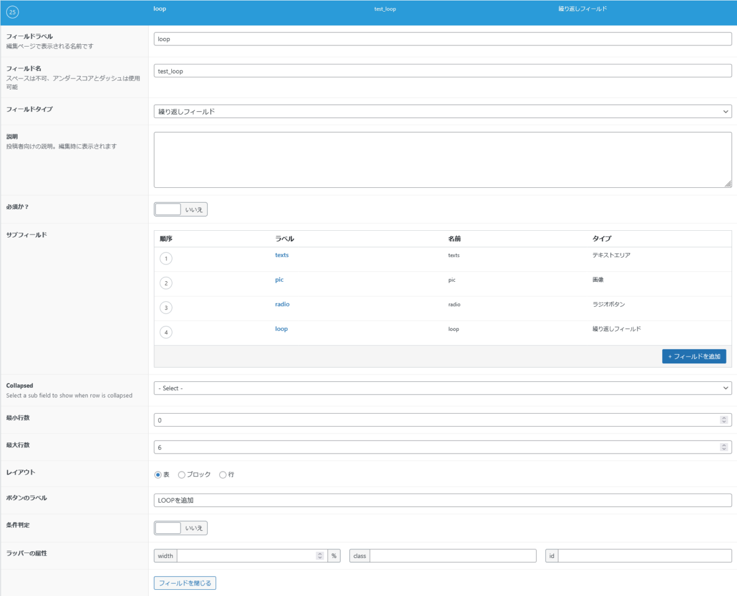Image resolution: width=737 pixels, height=596 pixels.
Task: Click 繰り返しフィールド type cell in subfield row 4
Action: pos(617,329)
